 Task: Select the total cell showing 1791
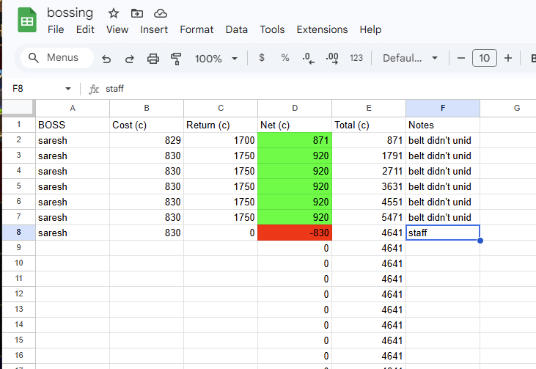click(369, 156)
